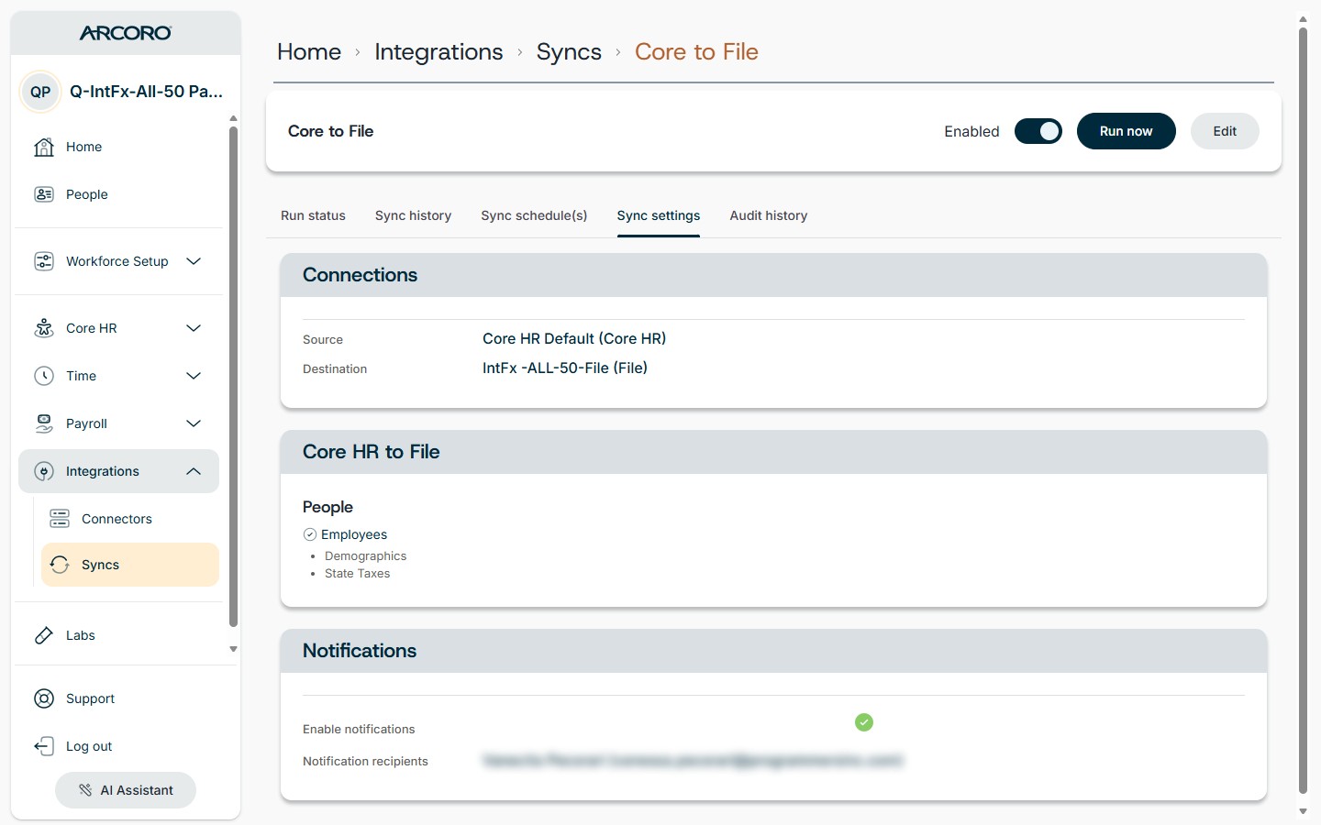The width and height of the screenshot is (1321, 825).
Task: Click the Log out door icon
Action: pyautogui.click(x=44, y=746)
